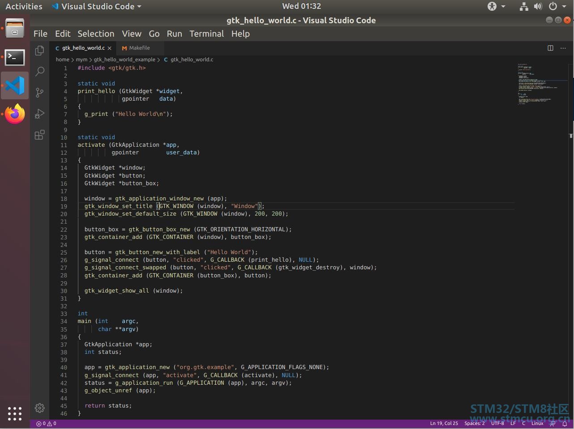Image resolution: width=574 pixels, height=429 pixels.
Task: Click the C file icon in breadcrumb
Action: click(x=166, y=59)
